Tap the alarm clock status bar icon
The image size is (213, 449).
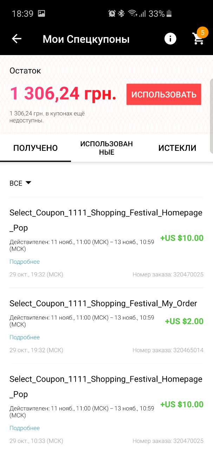point(112,14)
